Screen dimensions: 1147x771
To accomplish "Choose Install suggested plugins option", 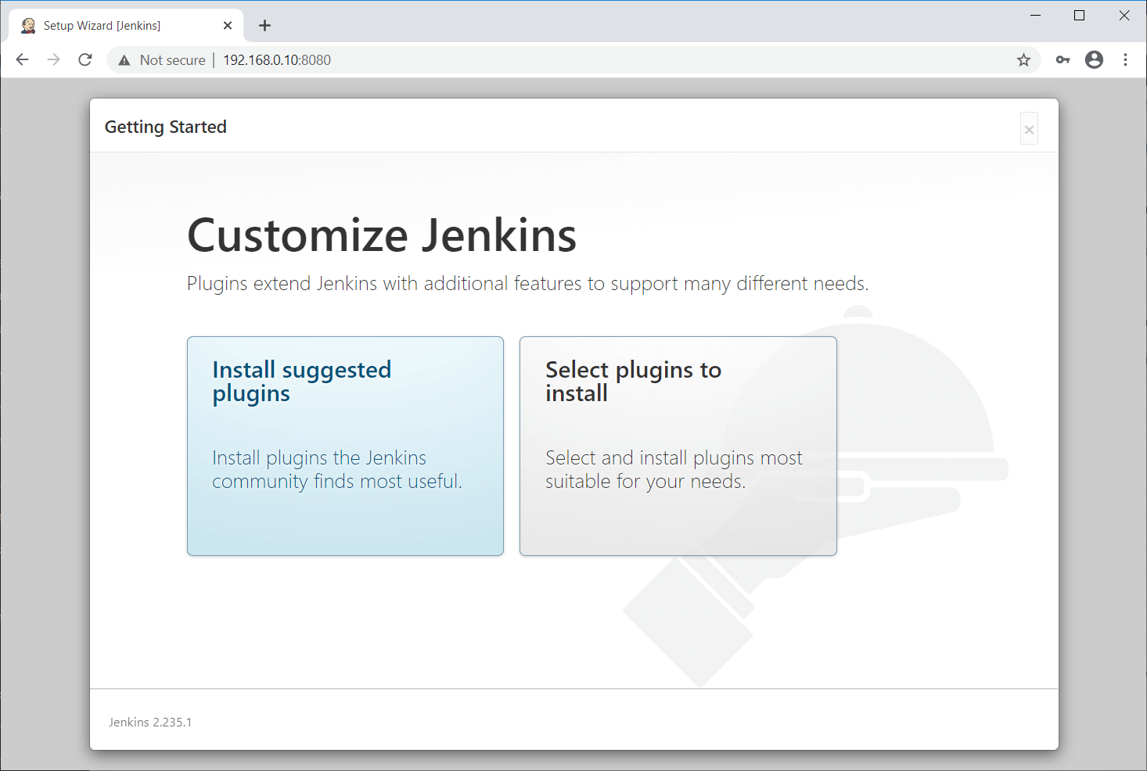I will tap(345, 446).
